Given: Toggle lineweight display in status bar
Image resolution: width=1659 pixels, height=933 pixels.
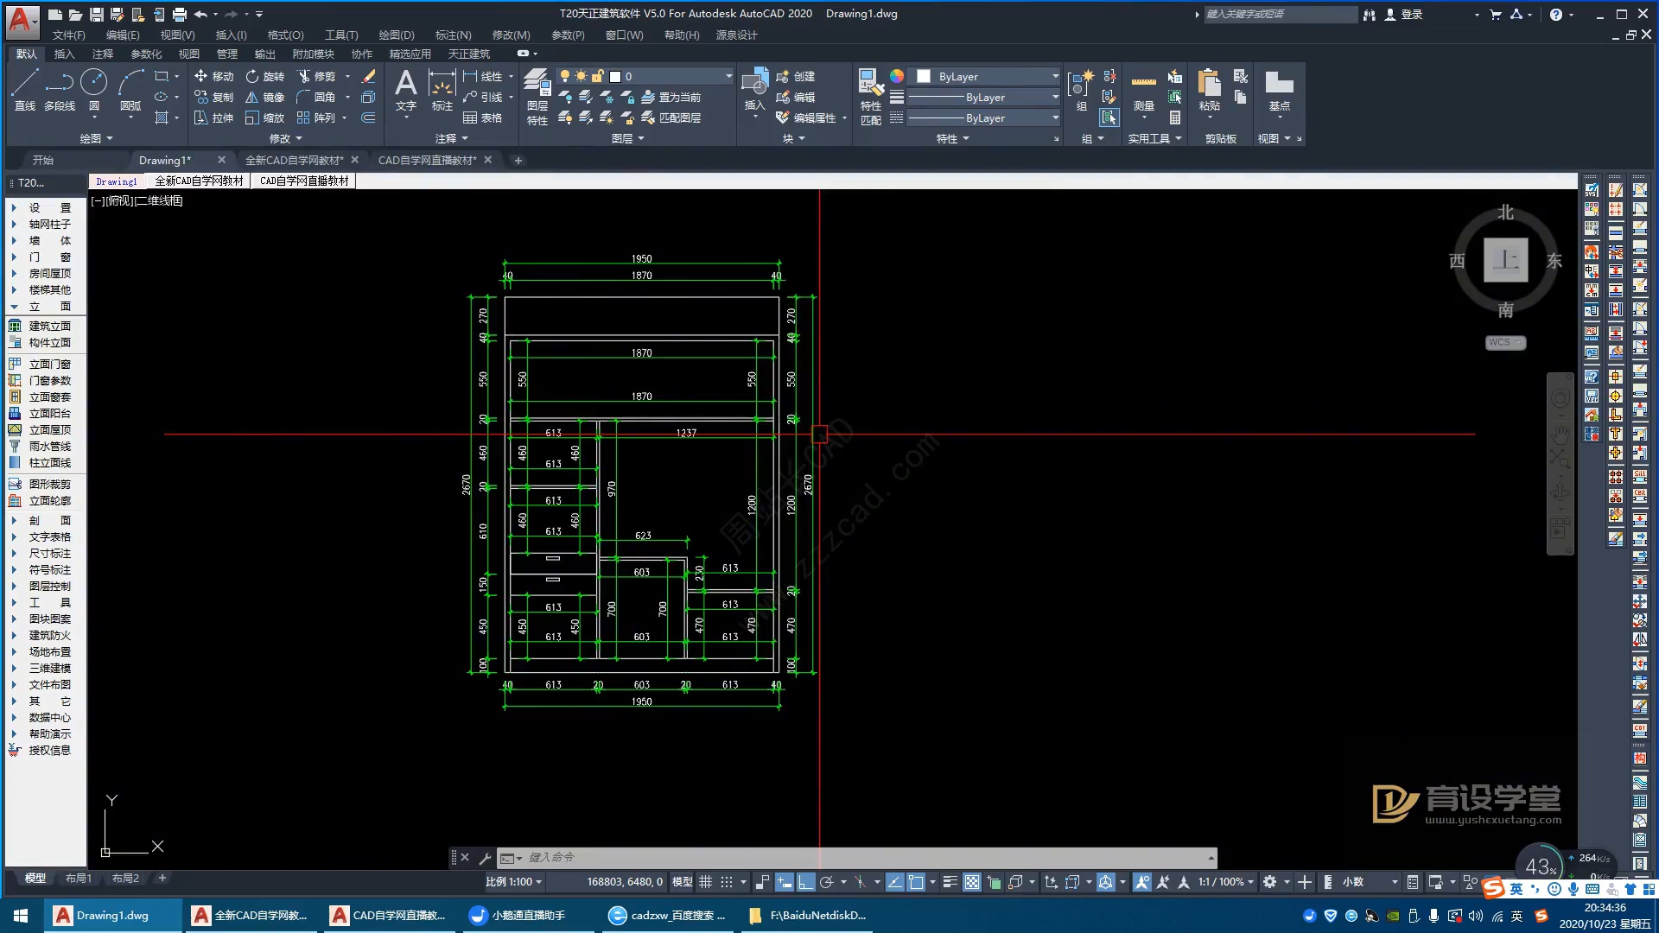Looking at the screenshot, I should [950, 882].
